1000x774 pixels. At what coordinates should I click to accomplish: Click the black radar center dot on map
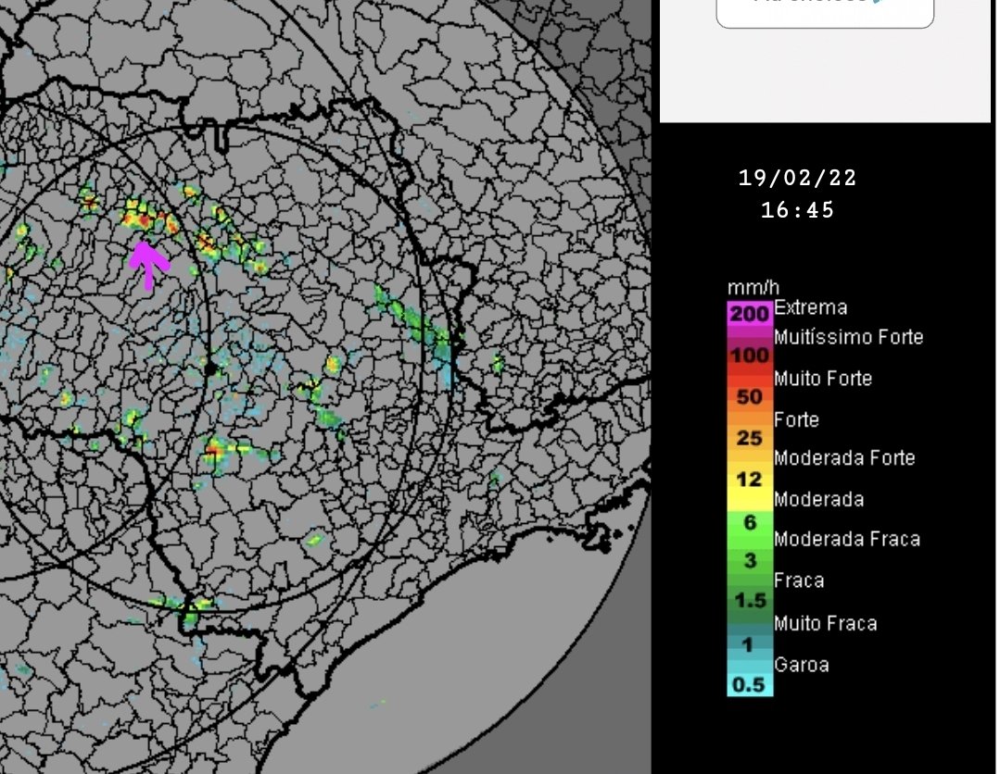209,368
